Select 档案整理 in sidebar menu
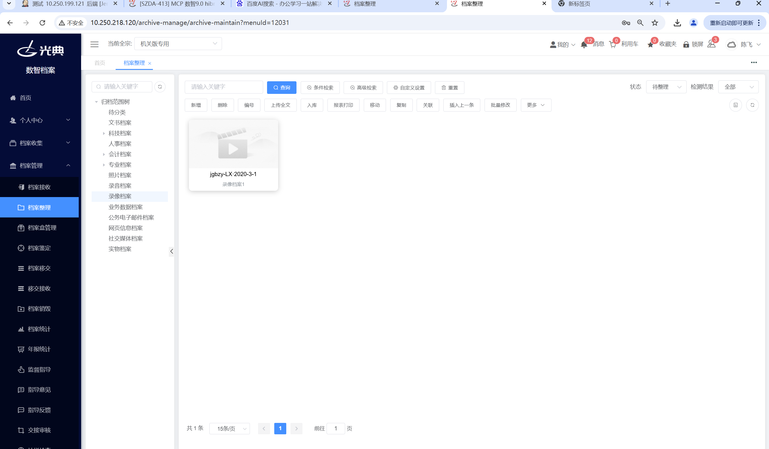Viewport: 769px width, 449px height. point(39,208)
